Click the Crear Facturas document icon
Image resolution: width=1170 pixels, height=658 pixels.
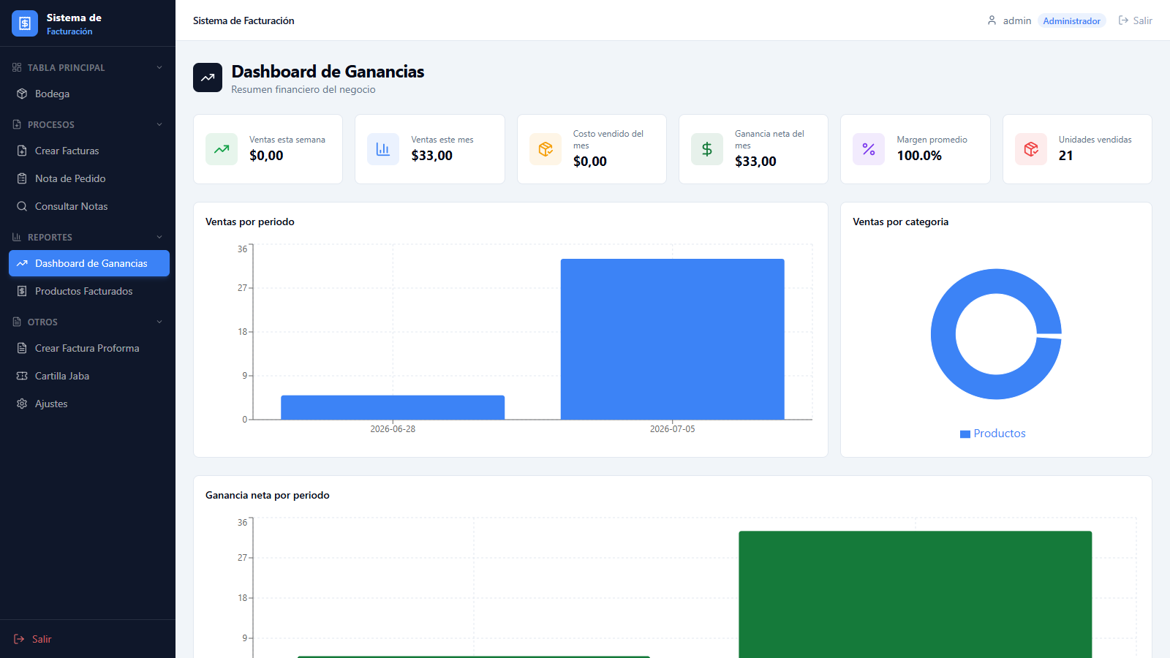[22, 151]
